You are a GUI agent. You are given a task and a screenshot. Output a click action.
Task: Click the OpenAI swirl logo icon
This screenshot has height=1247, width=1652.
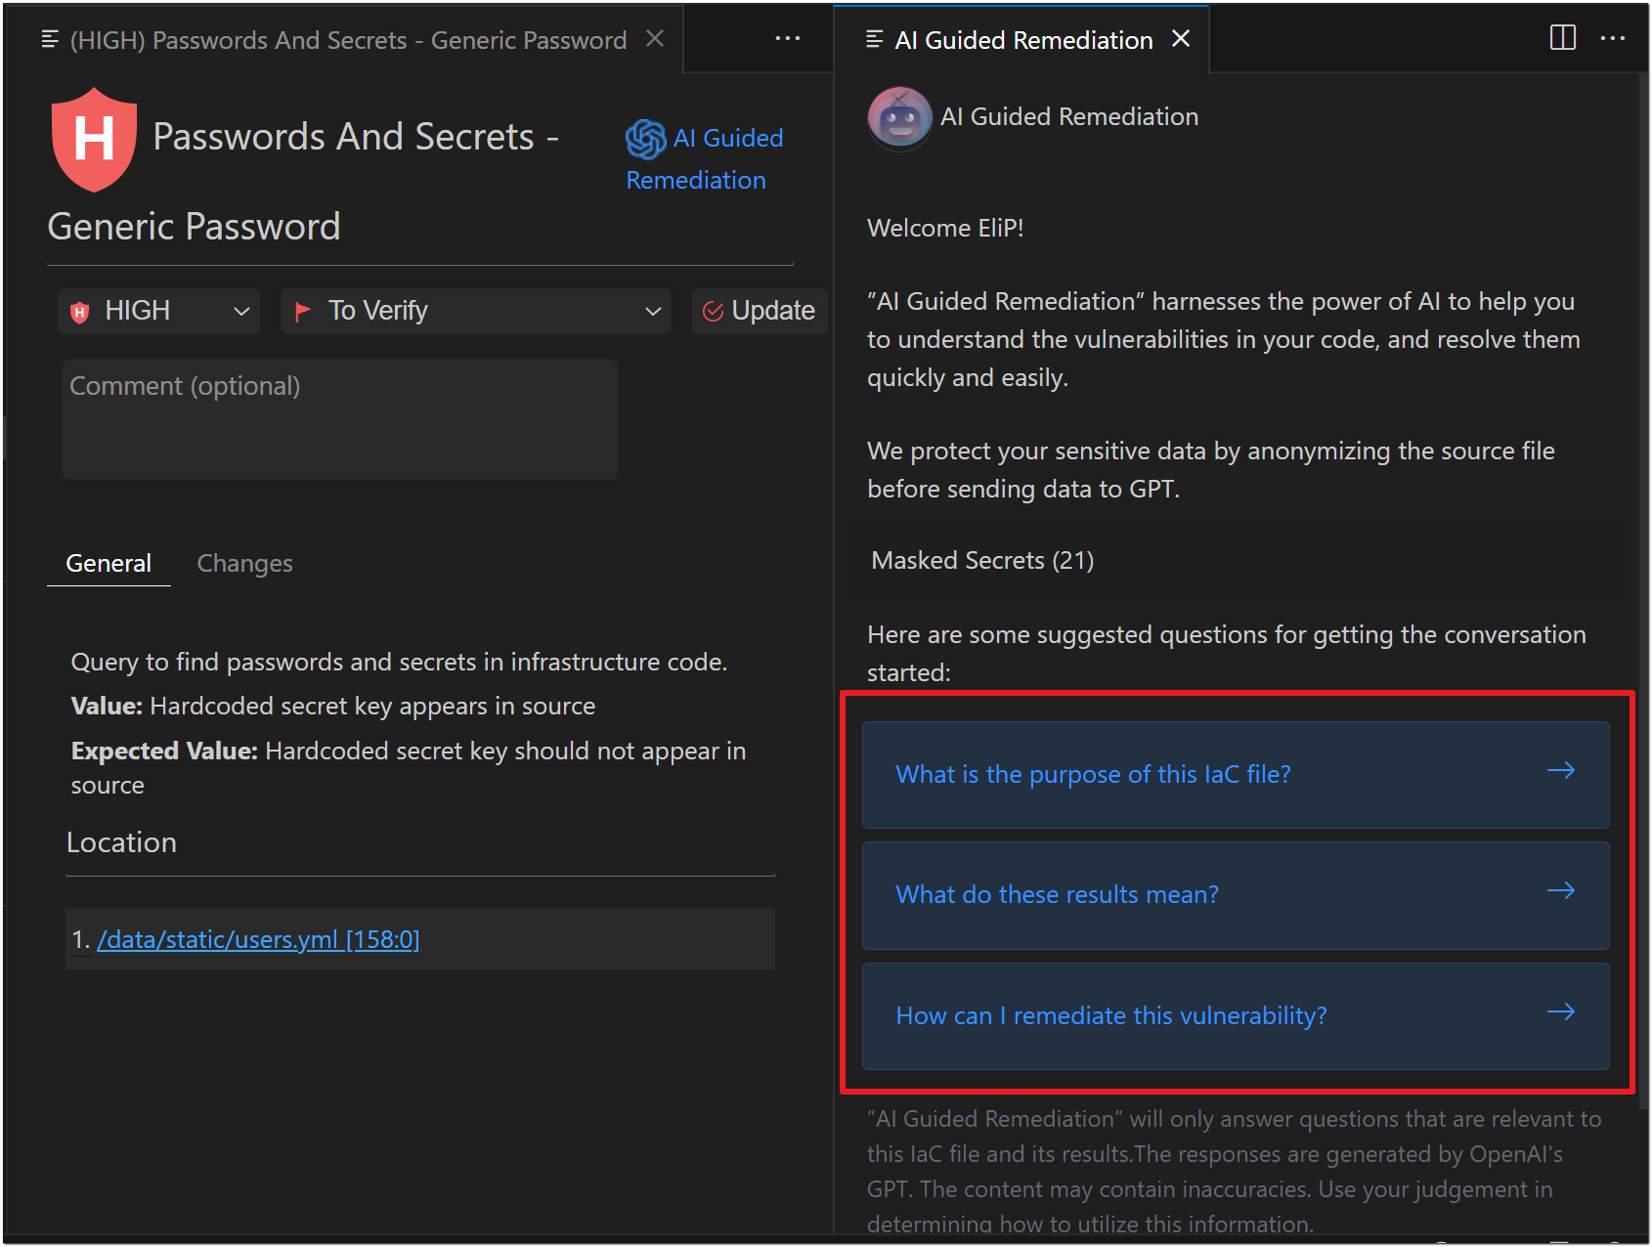coord(645,139)
